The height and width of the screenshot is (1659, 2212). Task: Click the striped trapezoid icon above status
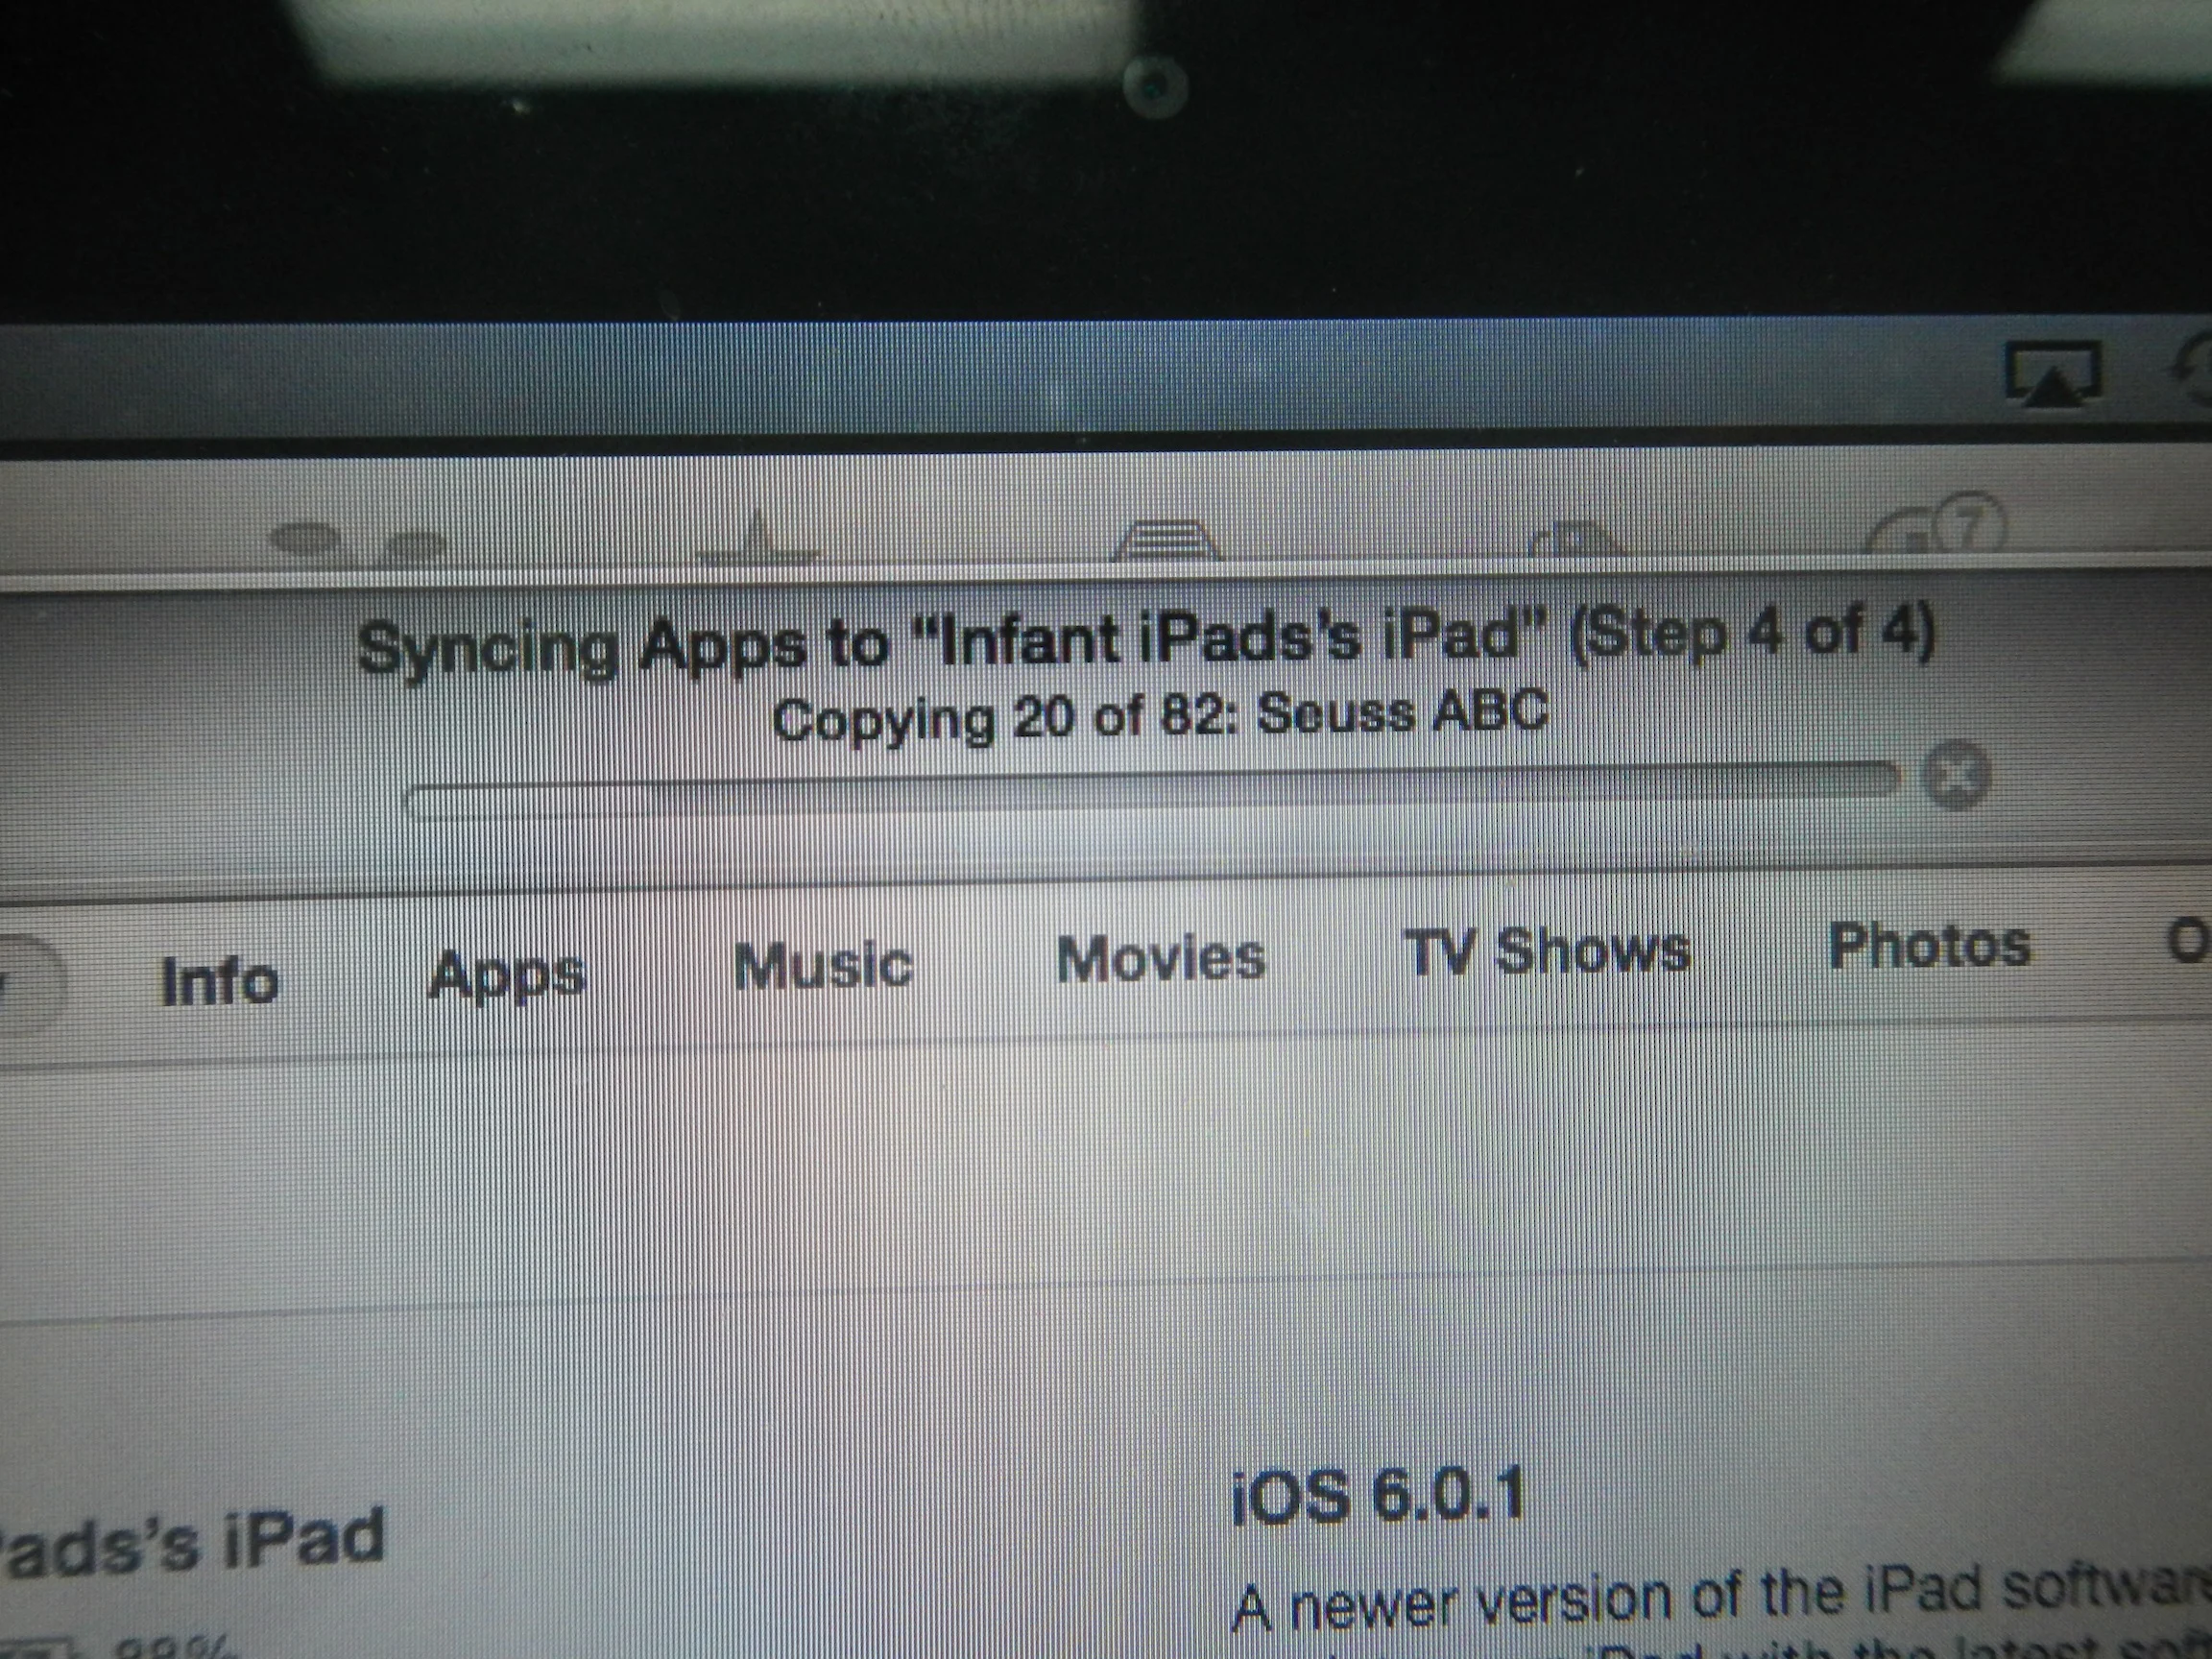pos(1166,541)
